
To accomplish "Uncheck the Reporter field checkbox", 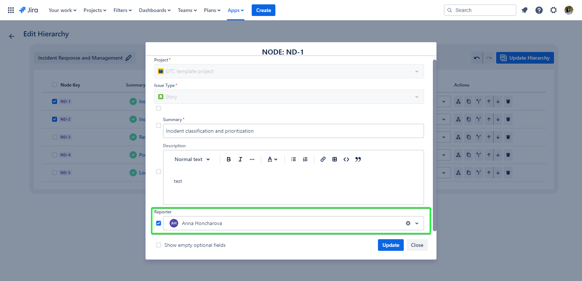I will coord(159,223).
